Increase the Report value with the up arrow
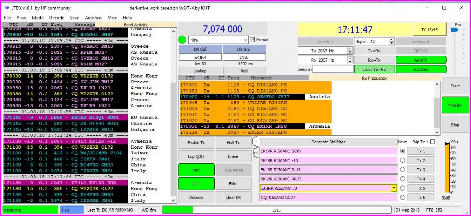 click(391, 40)
